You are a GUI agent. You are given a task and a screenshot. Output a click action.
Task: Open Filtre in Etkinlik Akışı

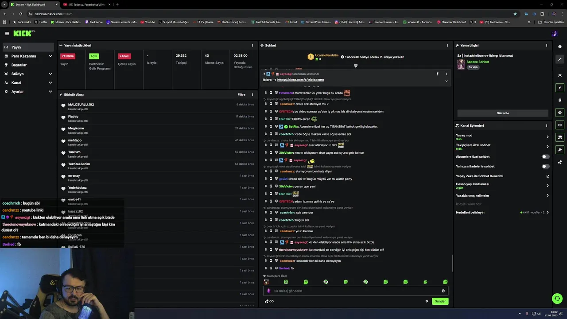241,94
